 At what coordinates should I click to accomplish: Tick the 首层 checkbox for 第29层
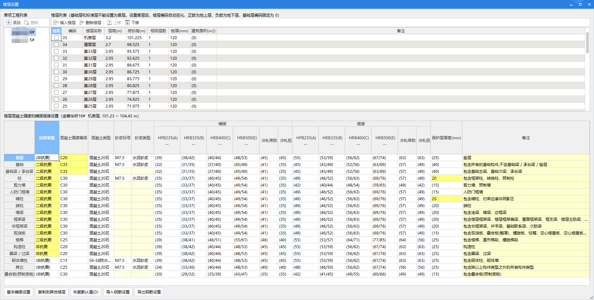click(56, 79)
